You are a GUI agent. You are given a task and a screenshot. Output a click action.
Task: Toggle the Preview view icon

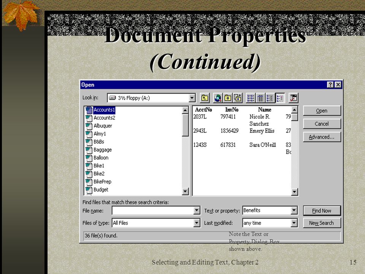tap(280, 98)
